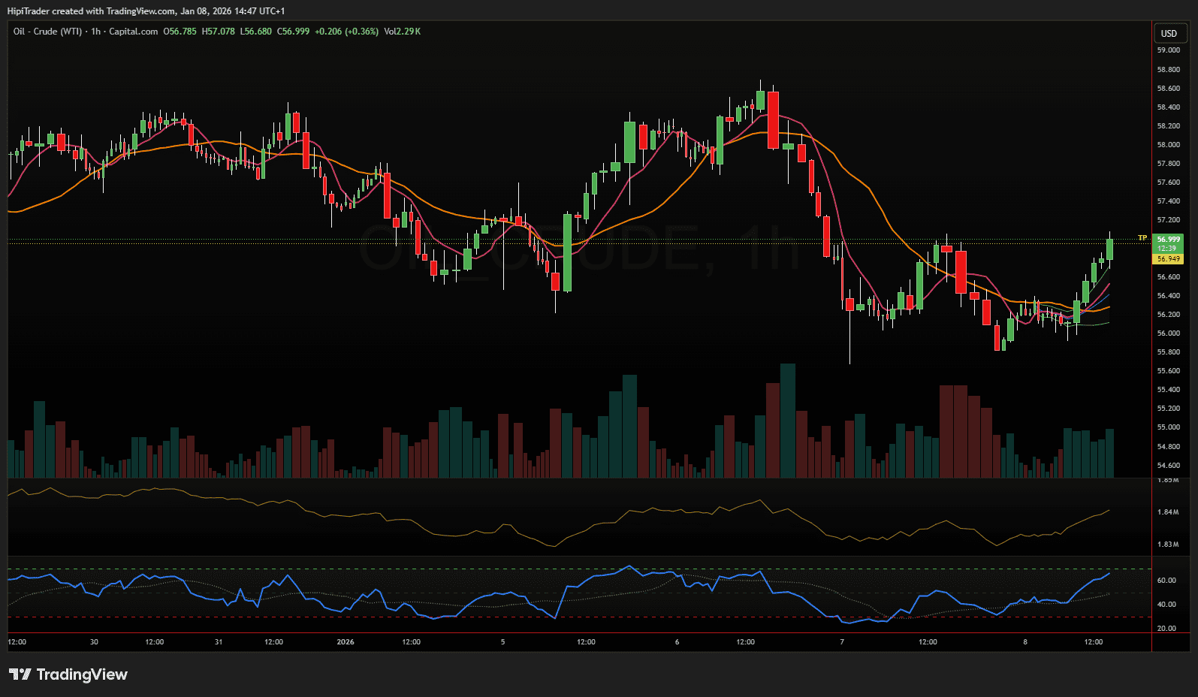Click the 31 date label on time axis
The image size is (1198, 697).
[x=219, y=642]
